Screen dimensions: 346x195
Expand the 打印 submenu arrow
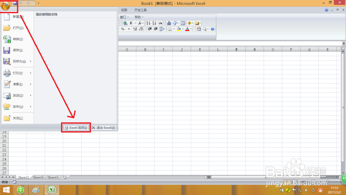(31, 73)
